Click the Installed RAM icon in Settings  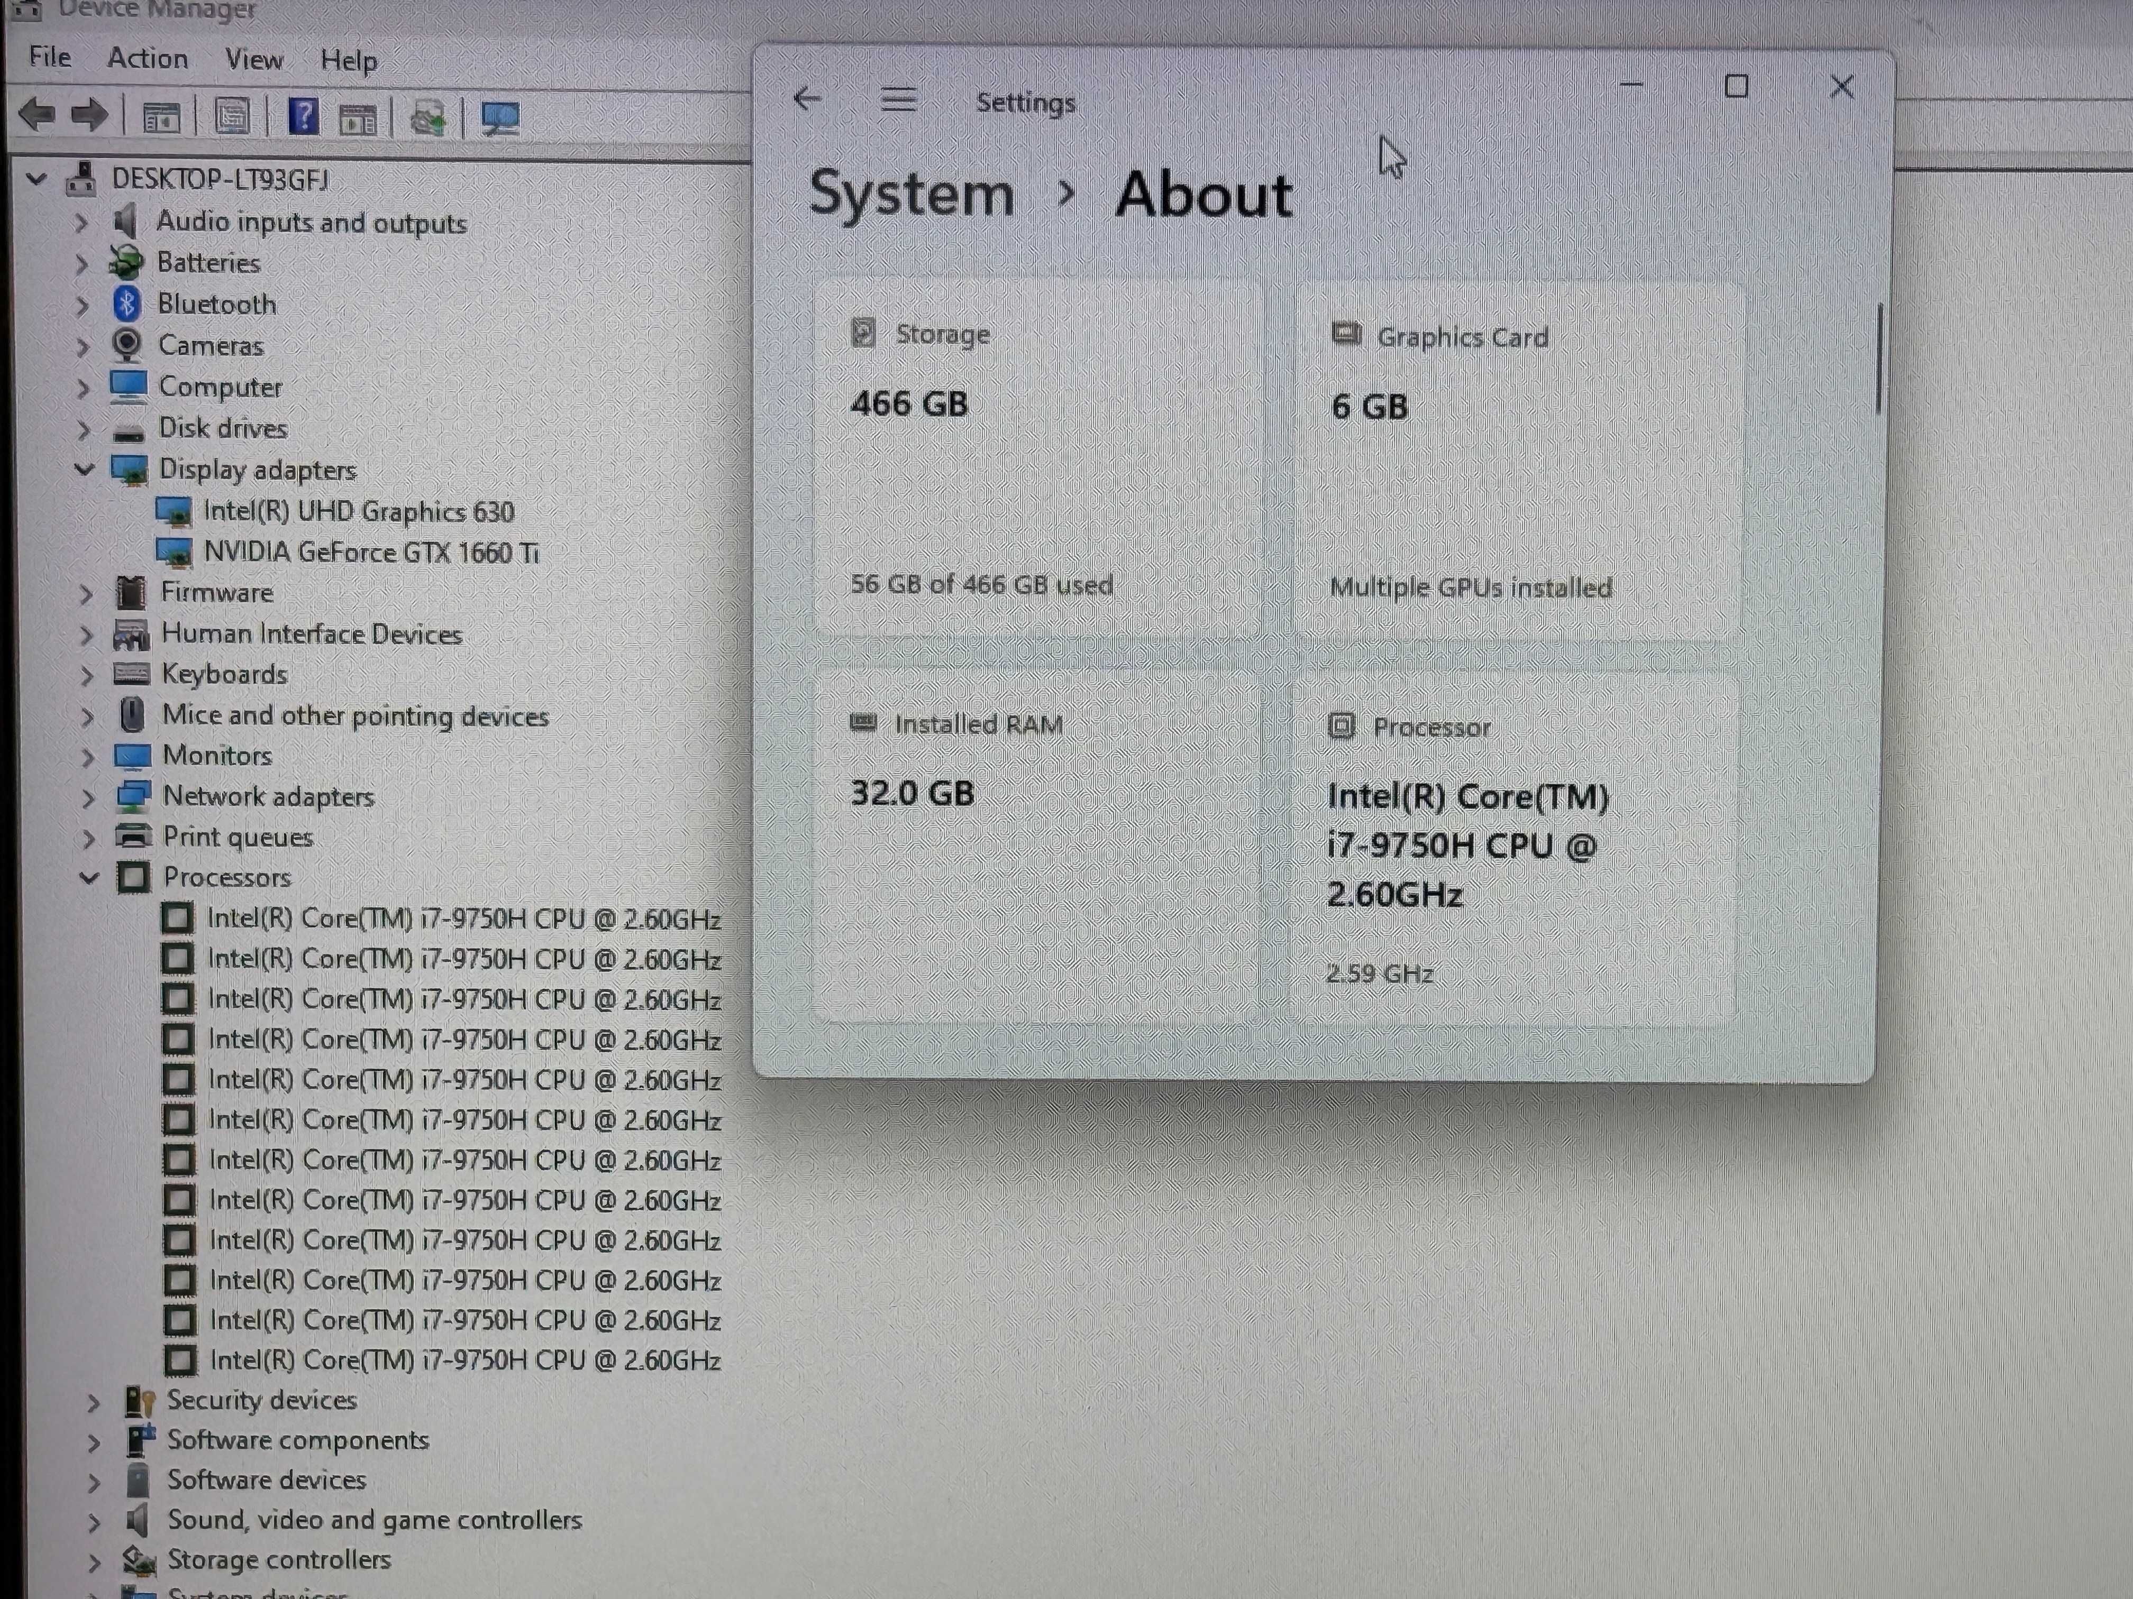863,723
